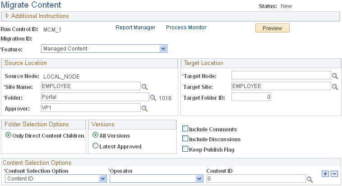The width and height of the screenshot is (342, 186).
Task: Remove the content selection row
Action: coord(334,174)
